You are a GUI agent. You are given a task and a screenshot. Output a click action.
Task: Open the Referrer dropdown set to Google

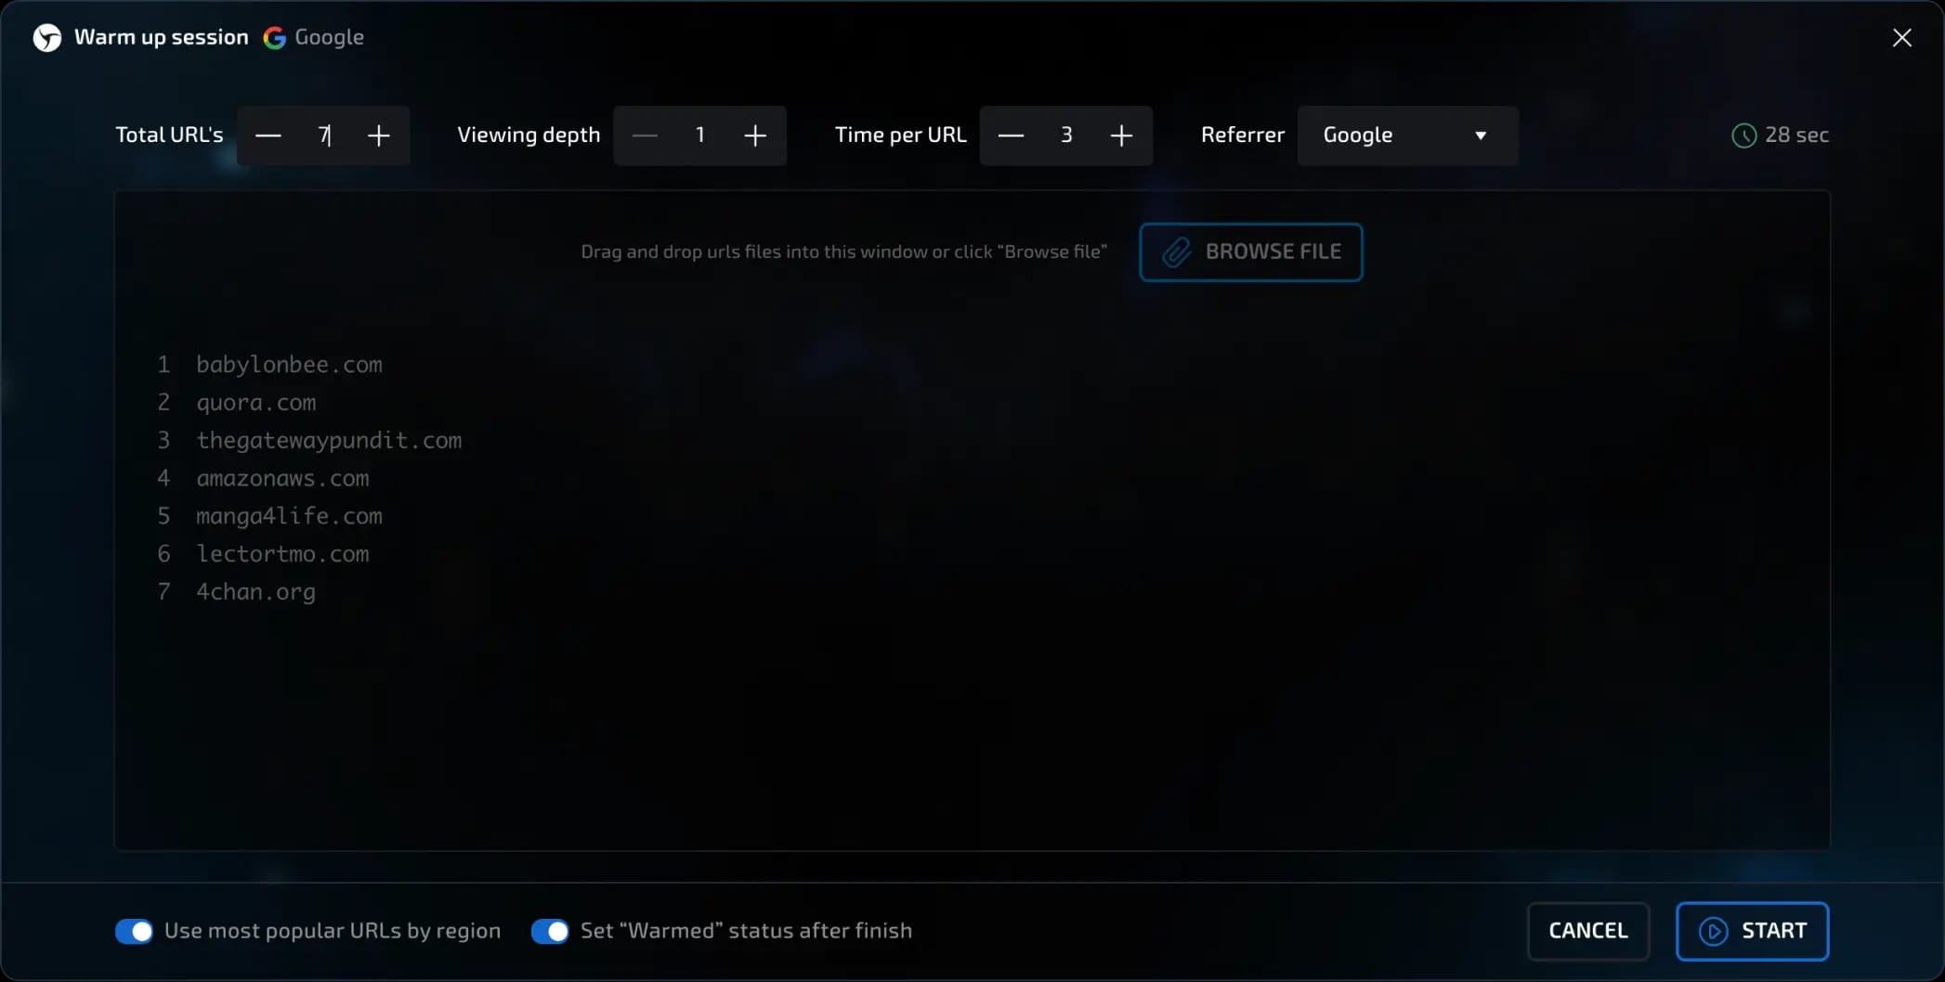1407,136
